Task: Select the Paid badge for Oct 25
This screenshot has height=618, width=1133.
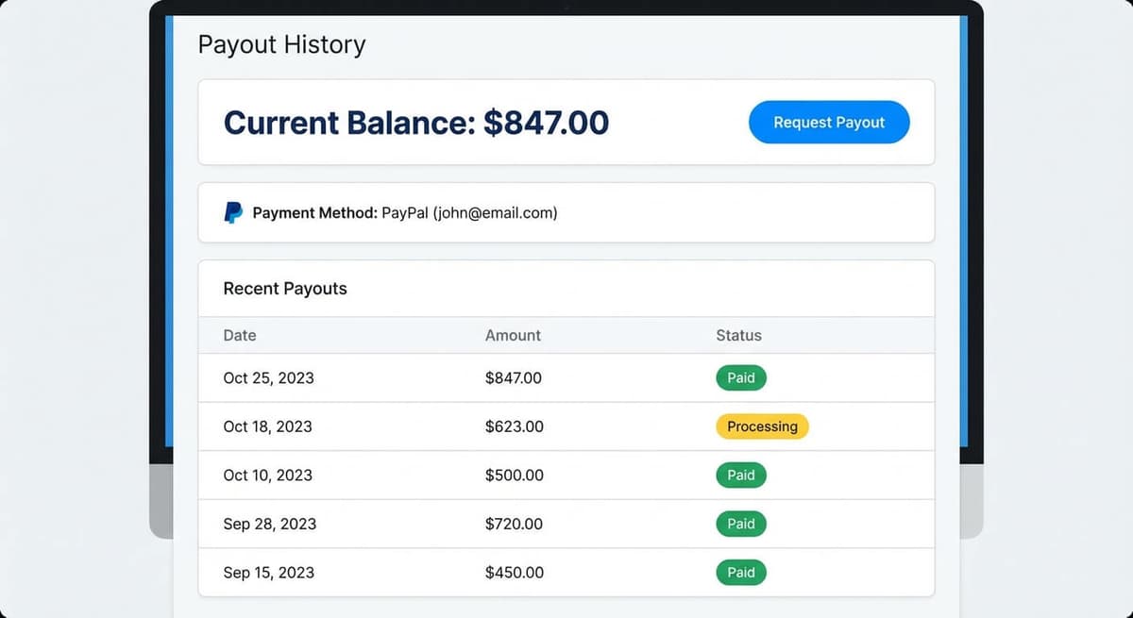Action: click(741, 377)
